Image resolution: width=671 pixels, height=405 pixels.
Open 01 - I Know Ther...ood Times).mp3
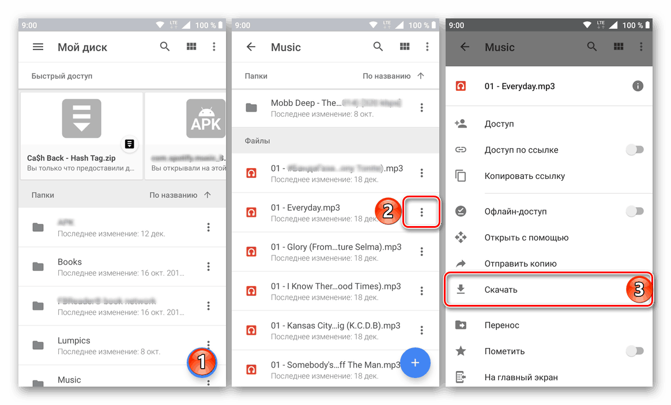pyautogui.click(x=335, y=291)
